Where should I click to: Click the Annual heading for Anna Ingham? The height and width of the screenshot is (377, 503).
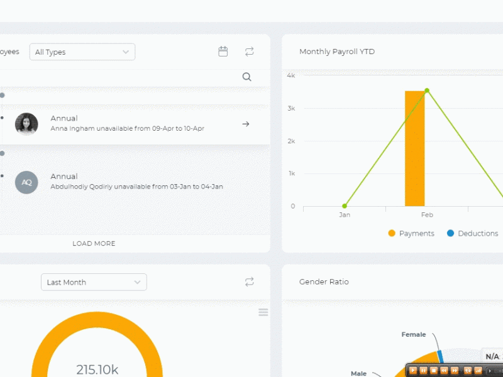(64, 118)
